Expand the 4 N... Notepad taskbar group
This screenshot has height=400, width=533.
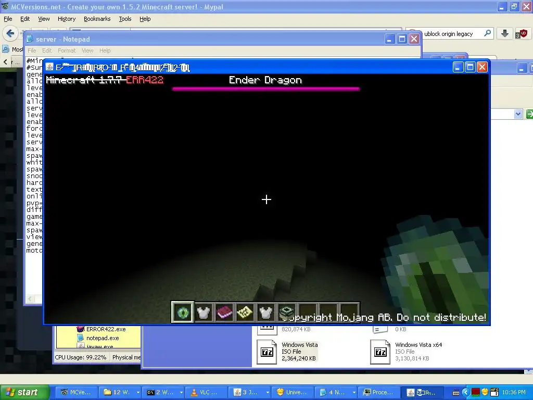coord(354,392)
